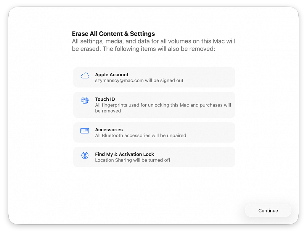Select the Apple Account title text
Screen dimensions: 307x234
click(x=112, y=75)
